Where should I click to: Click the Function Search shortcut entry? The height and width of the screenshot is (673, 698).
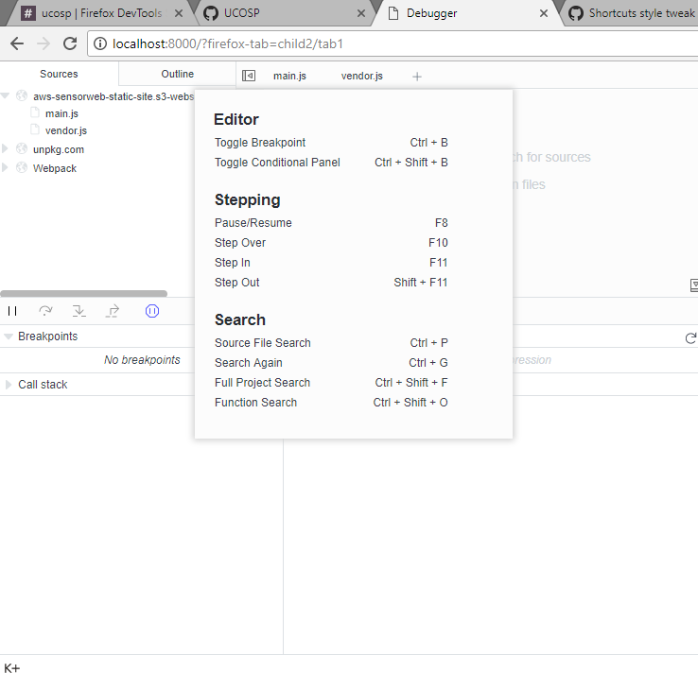[x=331, y=403]
